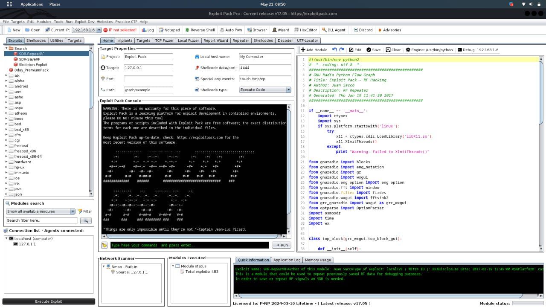Open the Current IP dropdown
This screenshot has width=546, height=307.
[99, 30]
